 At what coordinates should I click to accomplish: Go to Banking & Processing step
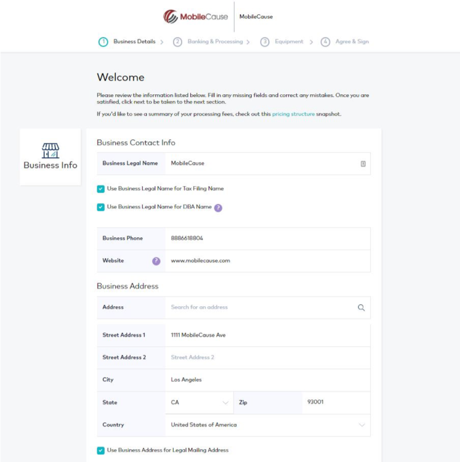[216, 41]
